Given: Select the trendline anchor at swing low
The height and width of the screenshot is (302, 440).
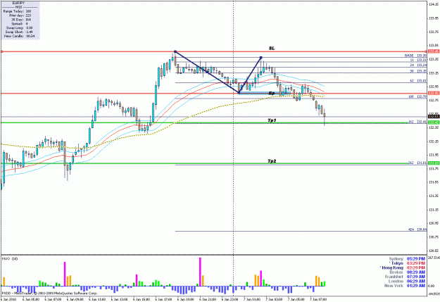Looking at the screenshot, I should (239, 92).
